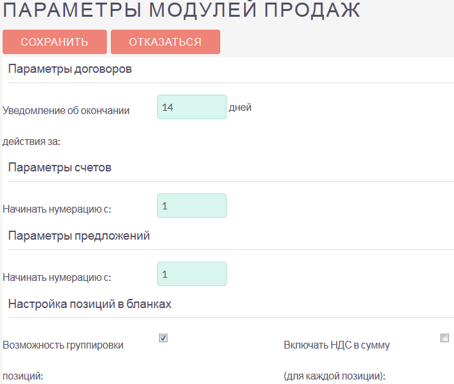Click the Параметры договоров section heading
Screen dimensions: 454x384
70,69
